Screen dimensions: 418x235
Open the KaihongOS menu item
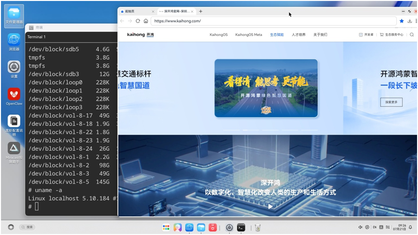[x=219, y=35]
